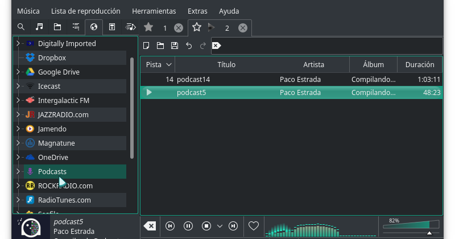
Task: Toggle the filled star on playlist tab 1
Action: tap(148, 27)
